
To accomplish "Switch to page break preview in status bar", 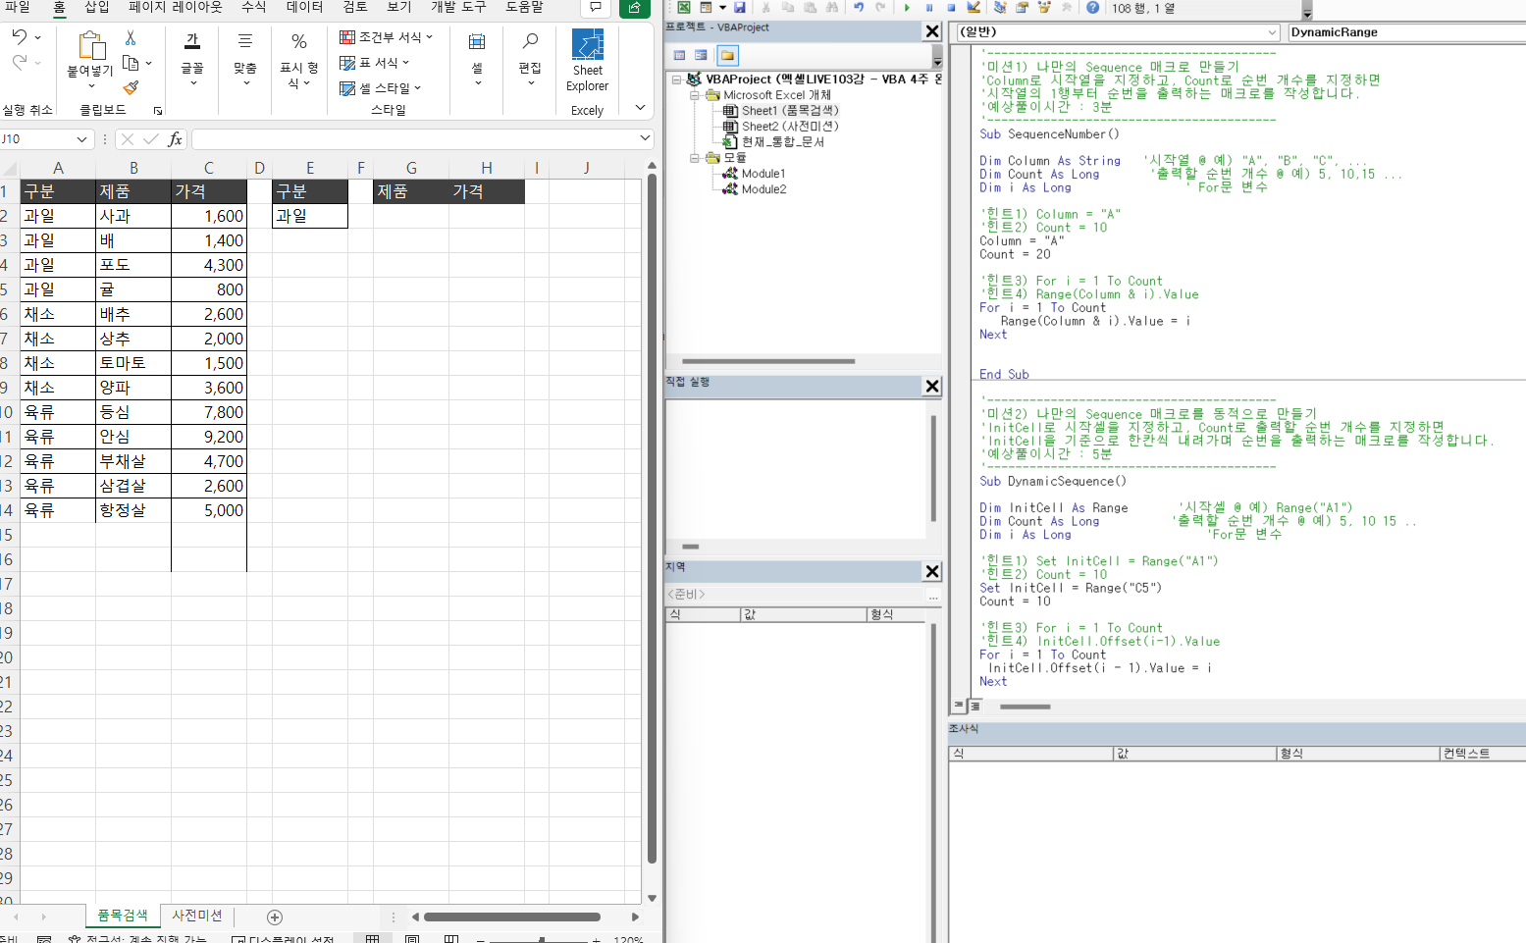I will click(451, 939).
